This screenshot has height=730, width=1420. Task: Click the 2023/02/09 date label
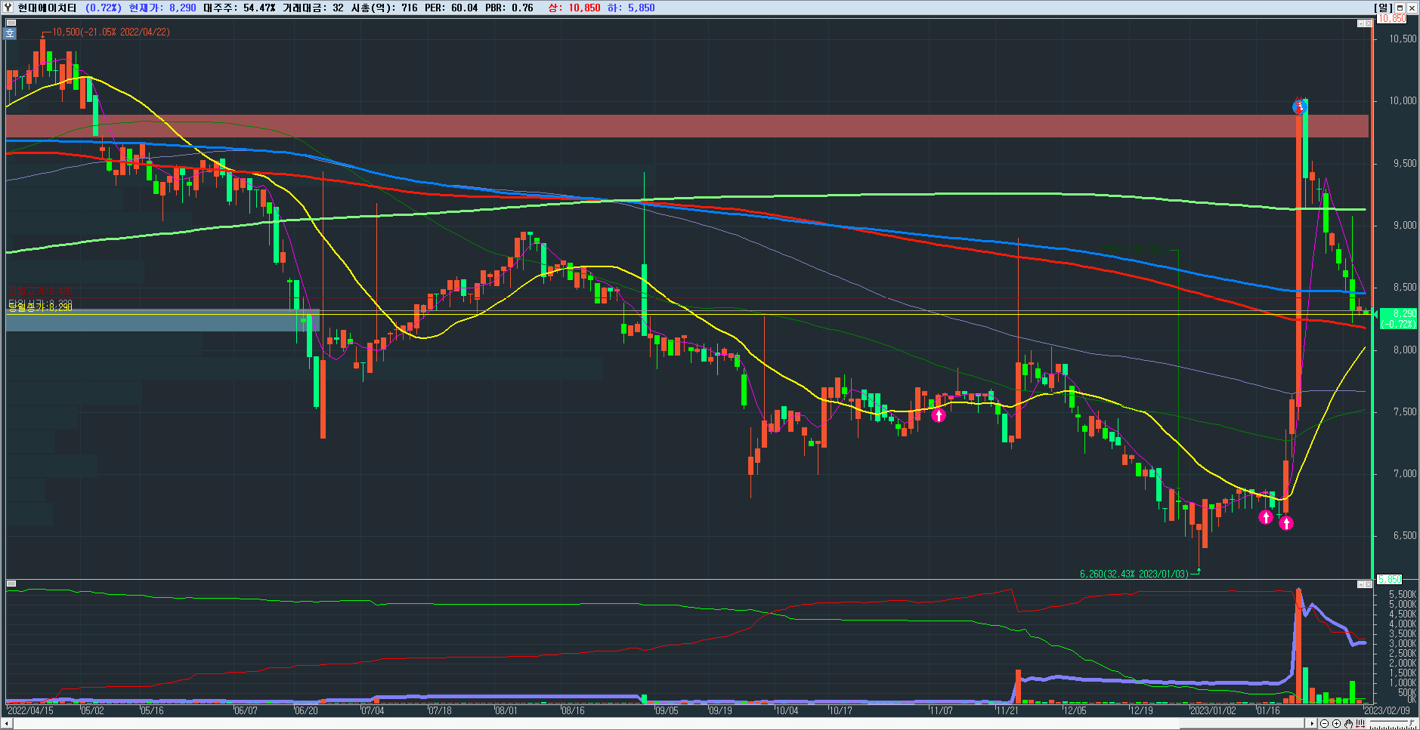(1387, 710)
